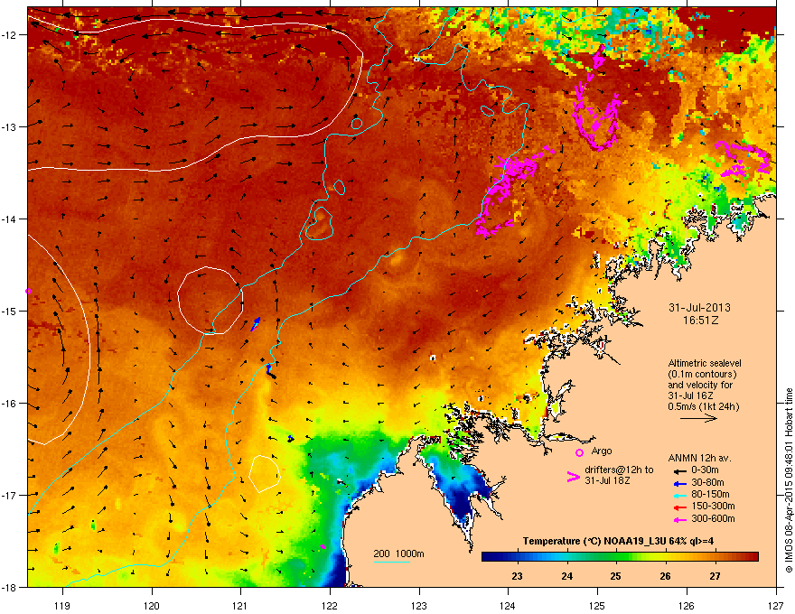Click the 122 longitude axis label
The width and height of the screenshot is (795, 614).
[x=330, y=605]
